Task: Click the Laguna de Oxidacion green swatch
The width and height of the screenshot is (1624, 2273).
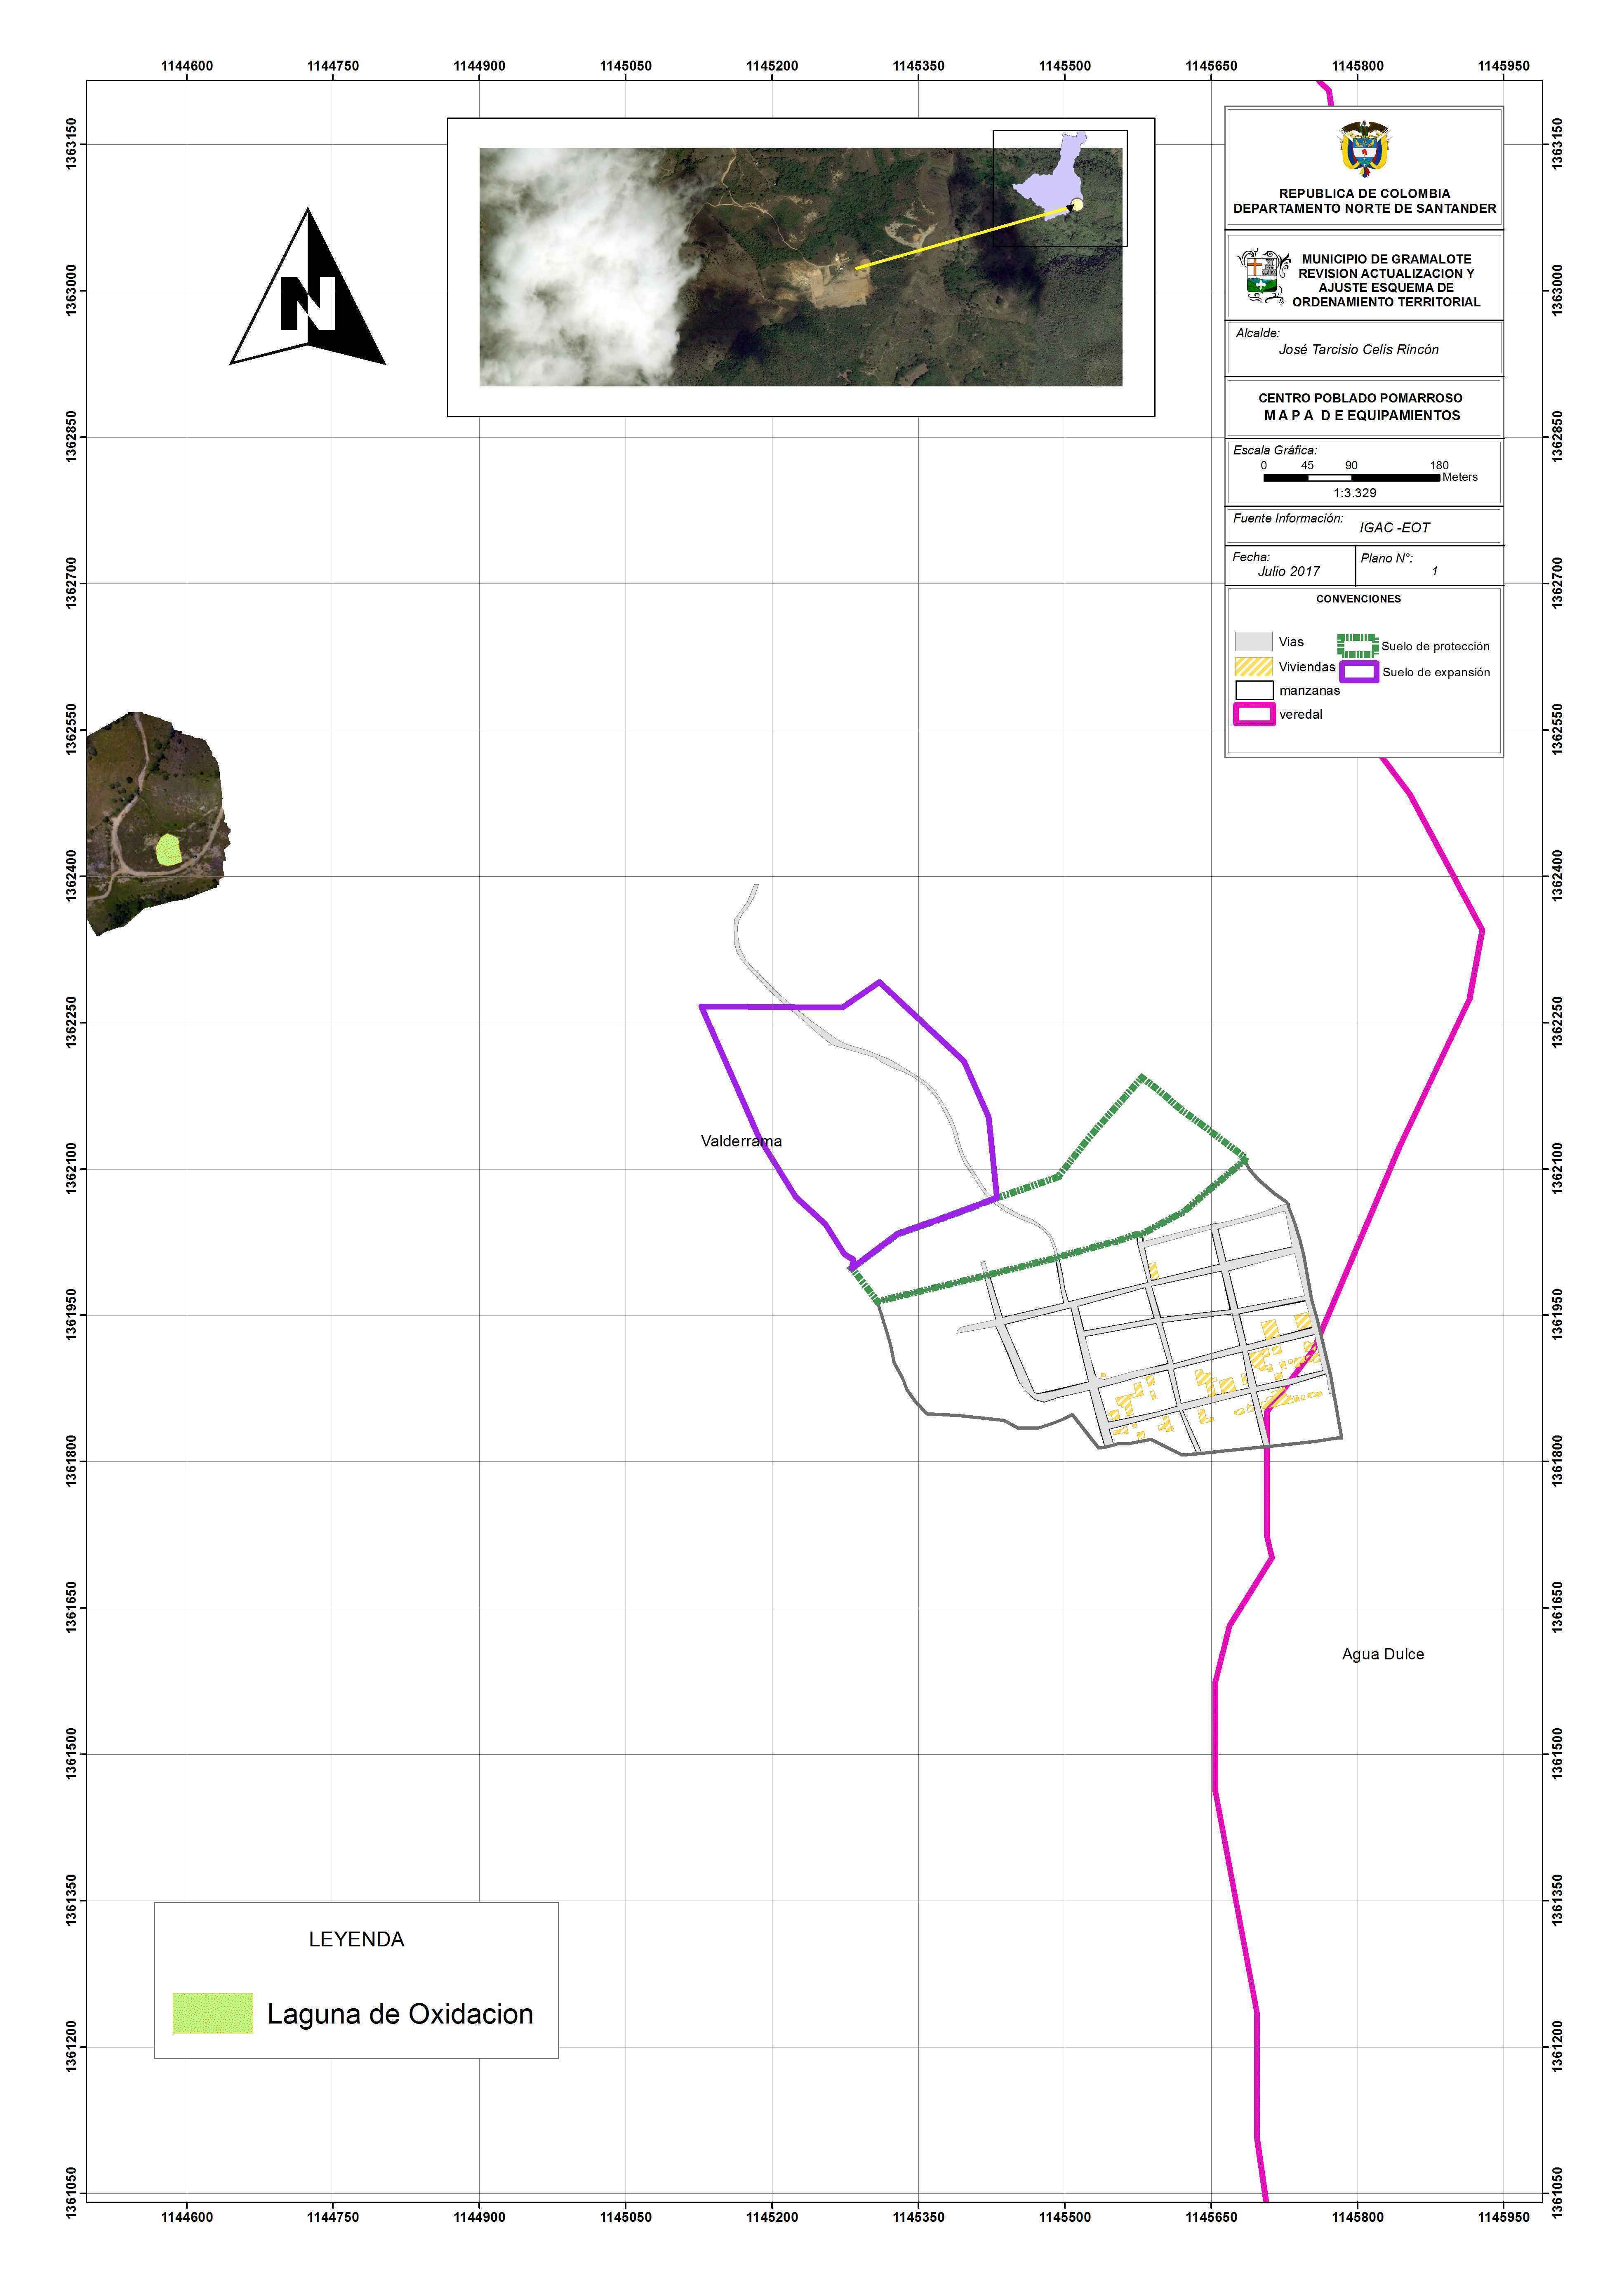Action: tap(212, 2013)
